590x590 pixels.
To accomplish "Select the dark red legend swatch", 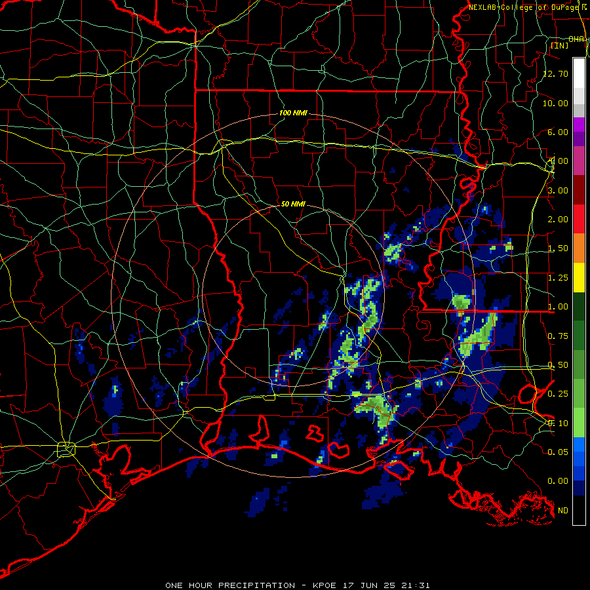I will click(579, 190).
